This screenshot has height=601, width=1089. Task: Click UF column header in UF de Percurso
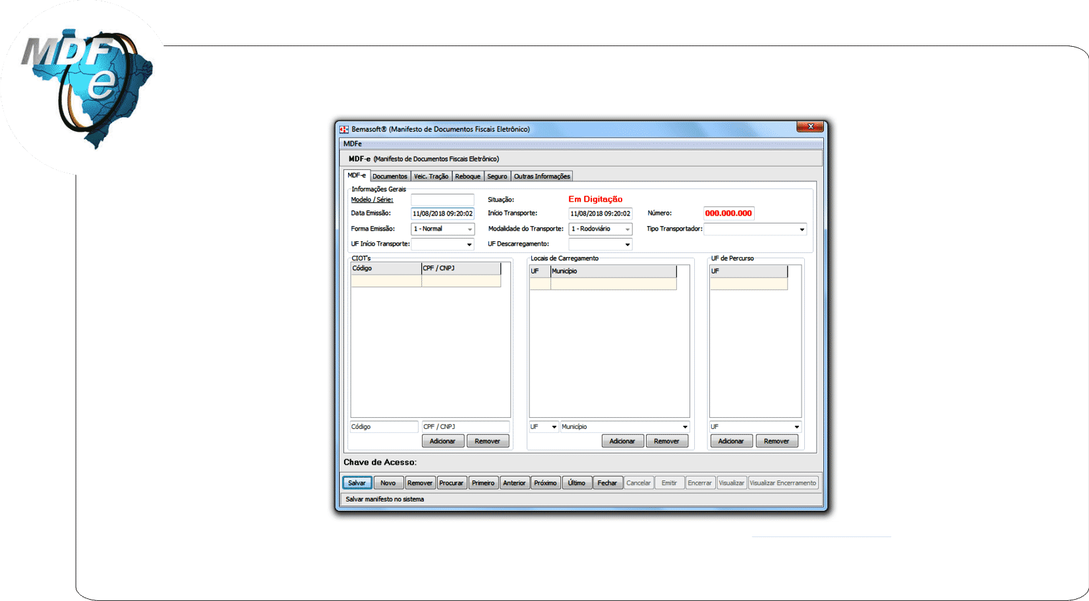(x=749, y=271)
